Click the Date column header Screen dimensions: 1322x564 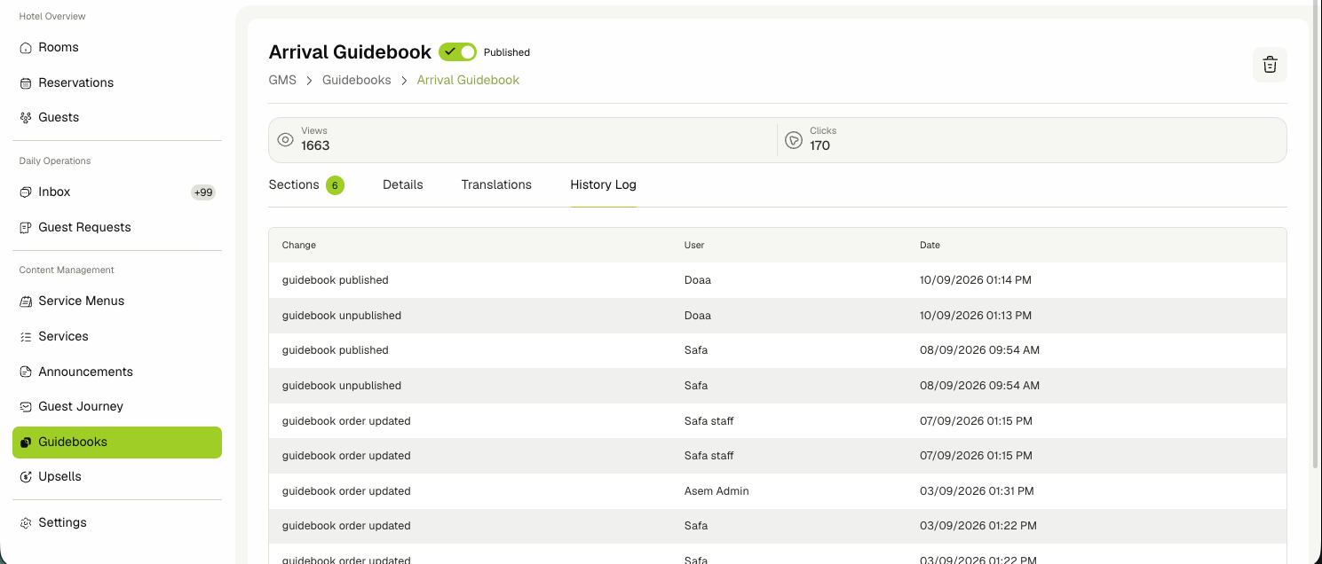(930, 246)
